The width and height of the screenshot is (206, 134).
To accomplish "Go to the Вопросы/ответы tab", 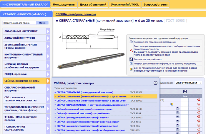I will point(155,4).
